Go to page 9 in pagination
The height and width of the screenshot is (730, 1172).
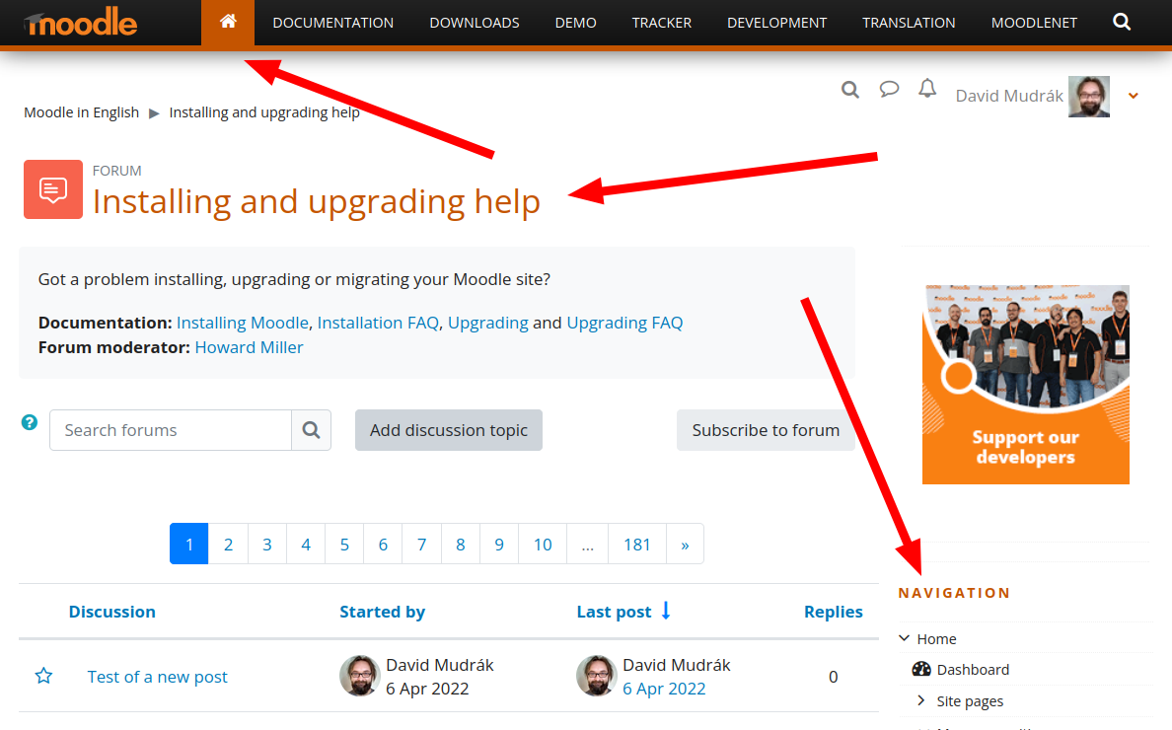499,544
